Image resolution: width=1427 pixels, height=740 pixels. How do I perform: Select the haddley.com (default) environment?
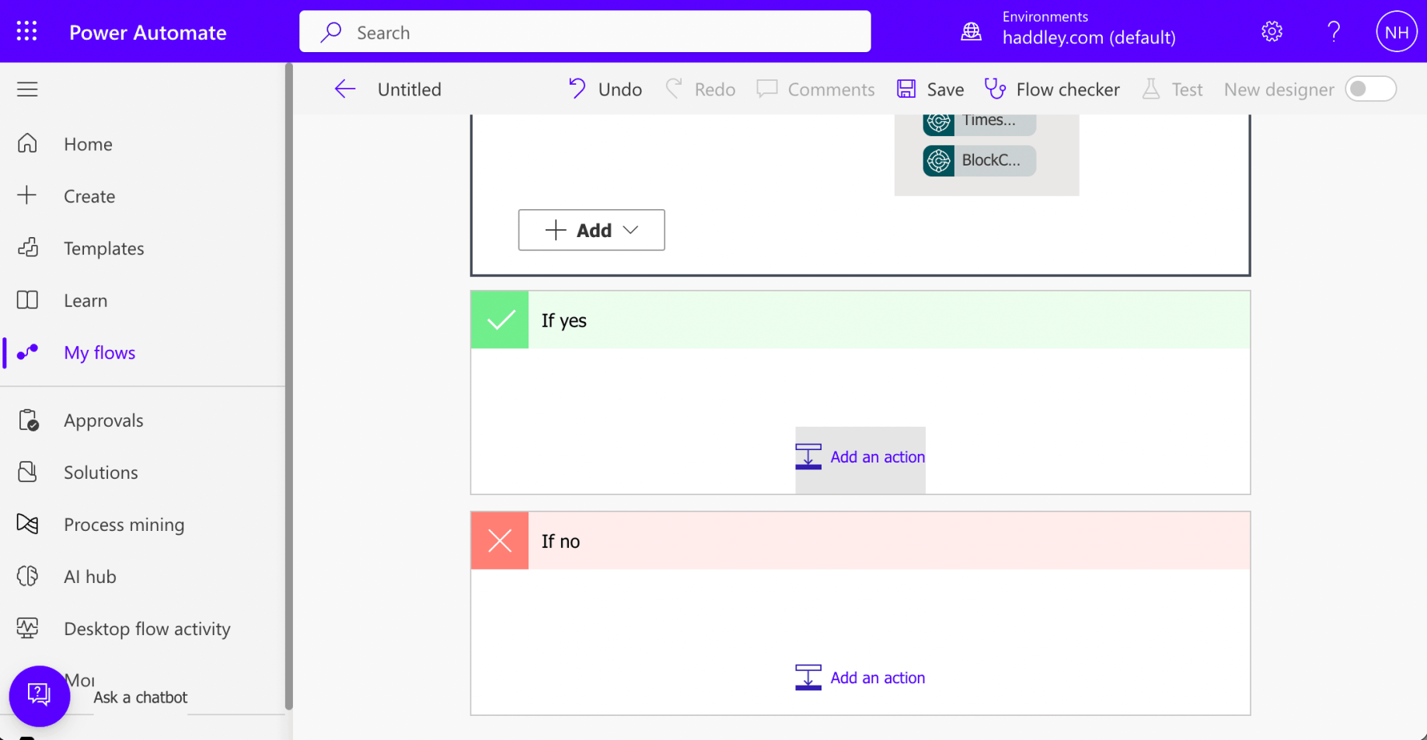[x=1089, y=37]
